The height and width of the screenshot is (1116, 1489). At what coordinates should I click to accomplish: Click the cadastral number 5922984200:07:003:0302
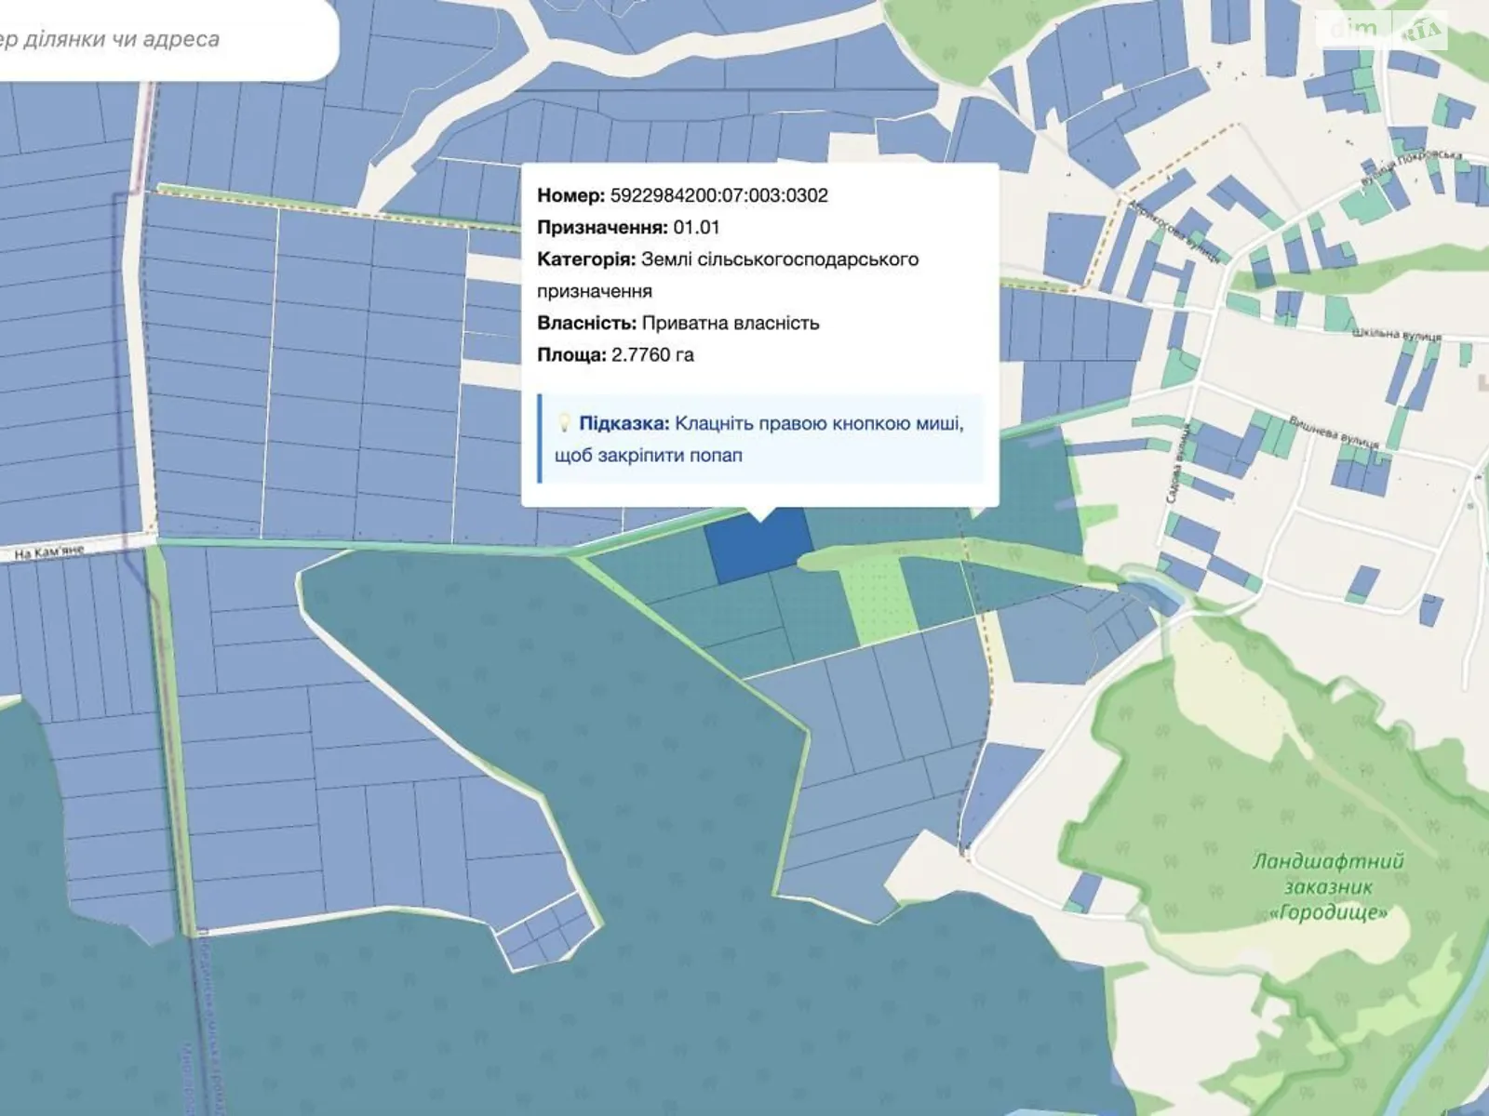(x=718, y=195)
